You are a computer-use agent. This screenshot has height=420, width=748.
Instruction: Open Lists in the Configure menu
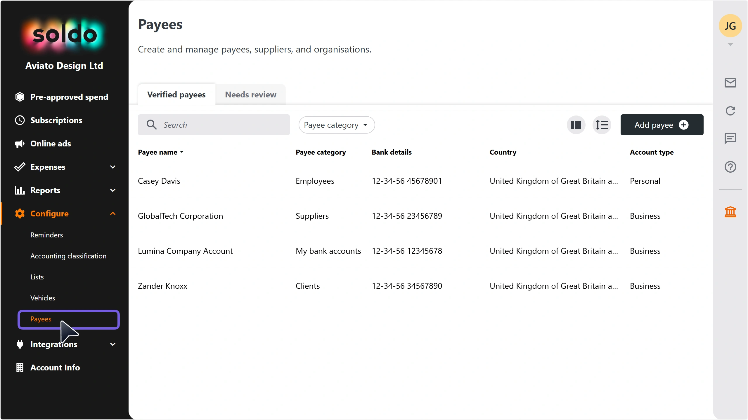pyautogui.click(x=37, y=277)
